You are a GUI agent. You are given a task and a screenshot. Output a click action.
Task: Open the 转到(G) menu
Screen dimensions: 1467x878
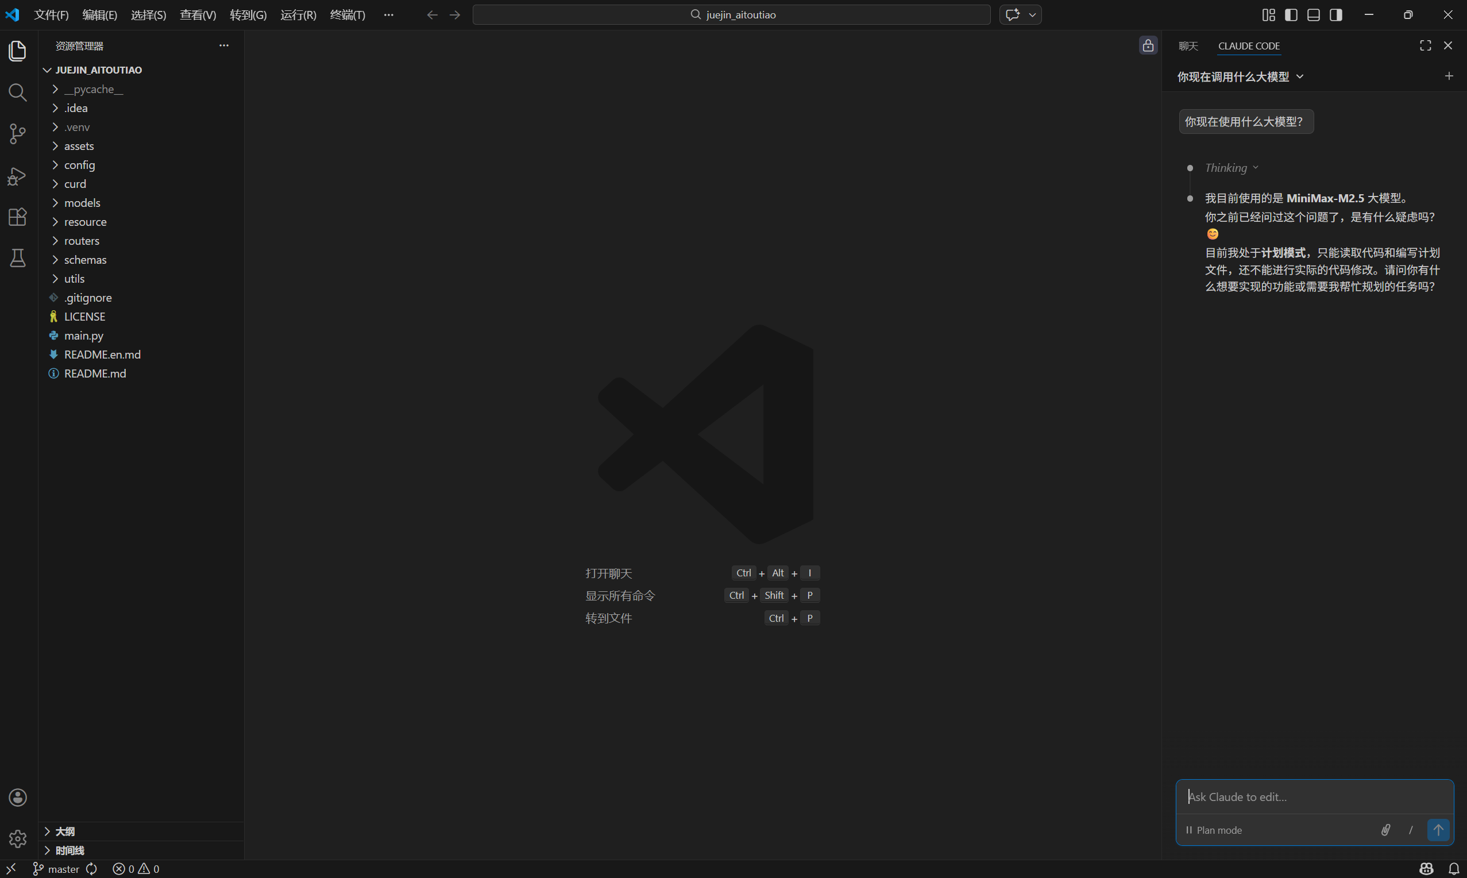tap(248, 15)
